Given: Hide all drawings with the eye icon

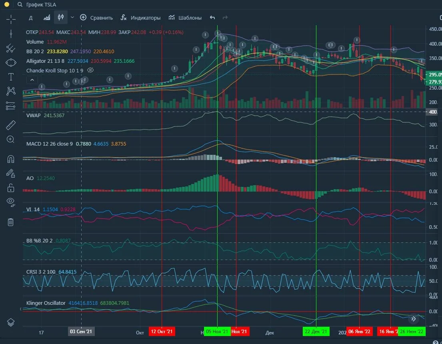Looking at the screenshot, I should [11, 202].
